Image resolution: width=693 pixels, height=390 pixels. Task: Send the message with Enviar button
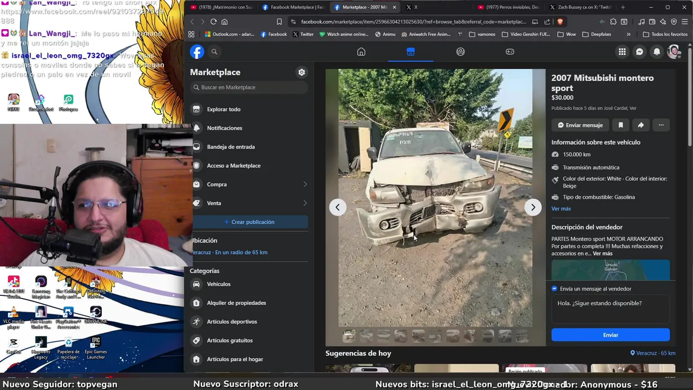point(610,335)
